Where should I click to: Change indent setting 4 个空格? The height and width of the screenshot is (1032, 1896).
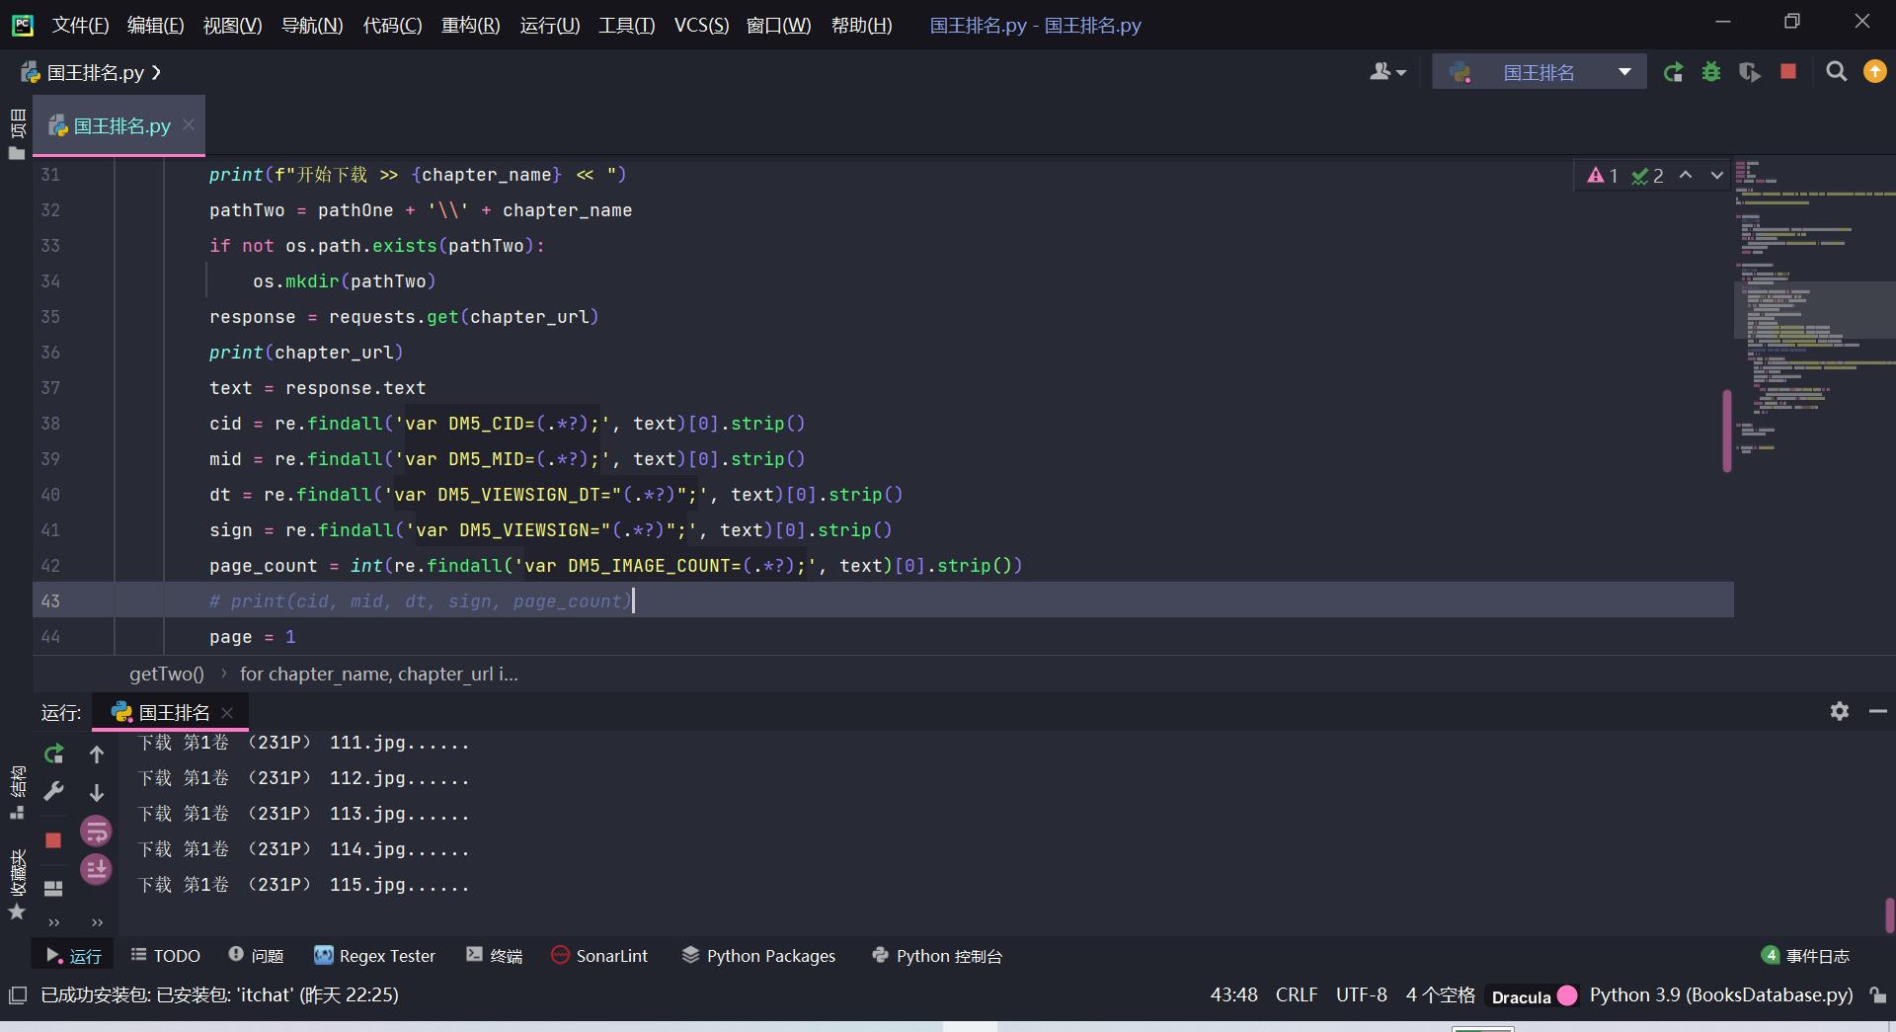[1440, 995]
